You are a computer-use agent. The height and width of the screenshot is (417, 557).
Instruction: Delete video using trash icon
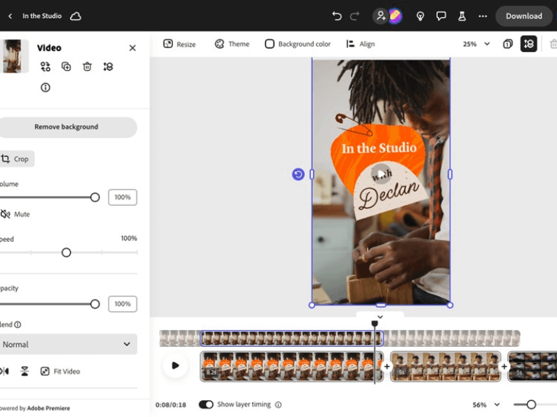(87, 67)
